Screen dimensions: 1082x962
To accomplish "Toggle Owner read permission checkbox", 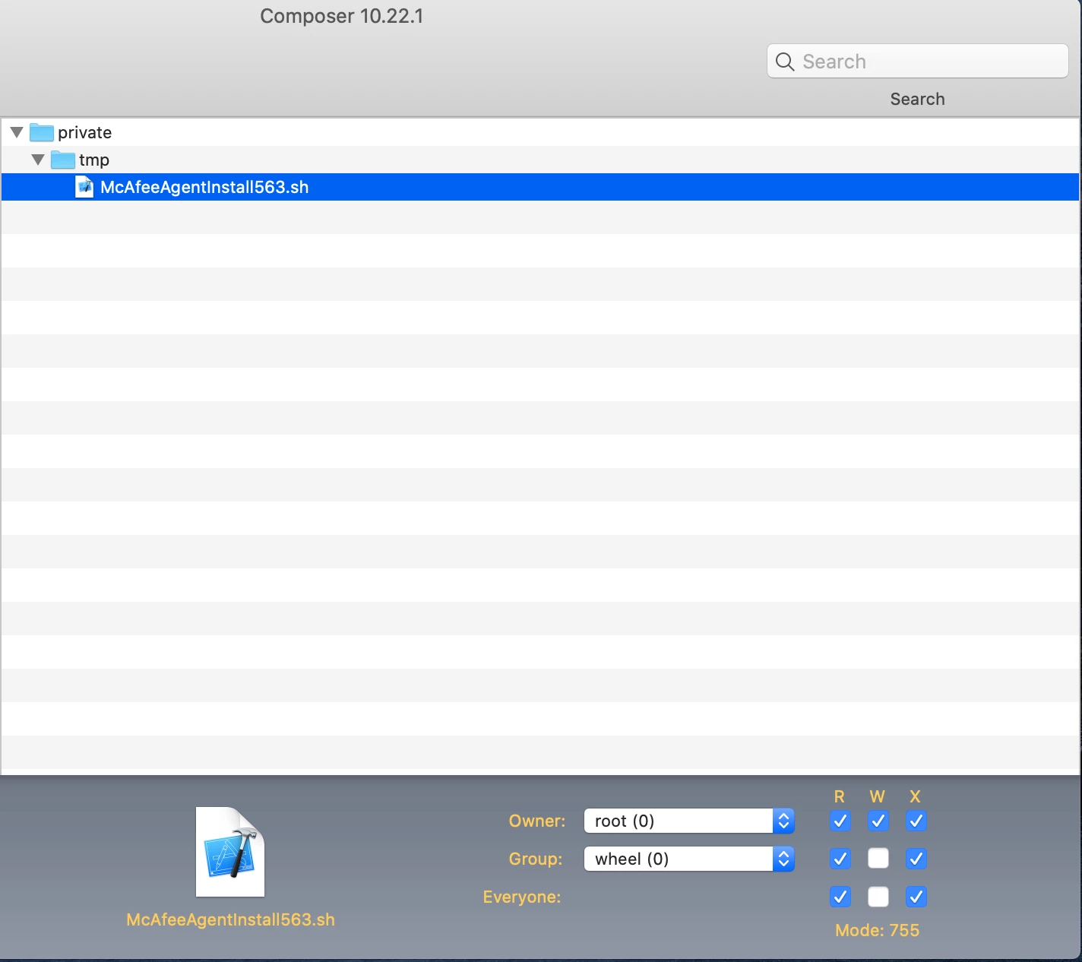I will [840, 821].
